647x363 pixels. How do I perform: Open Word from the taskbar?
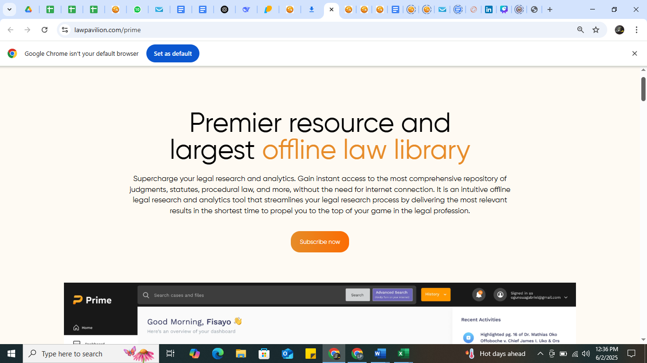[380, 354]
